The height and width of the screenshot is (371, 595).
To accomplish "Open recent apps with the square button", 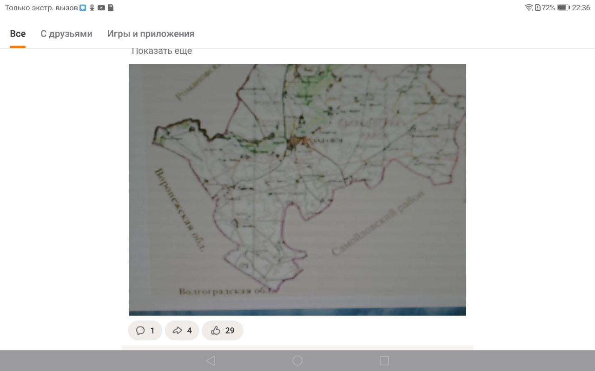I will pos(384,361).
